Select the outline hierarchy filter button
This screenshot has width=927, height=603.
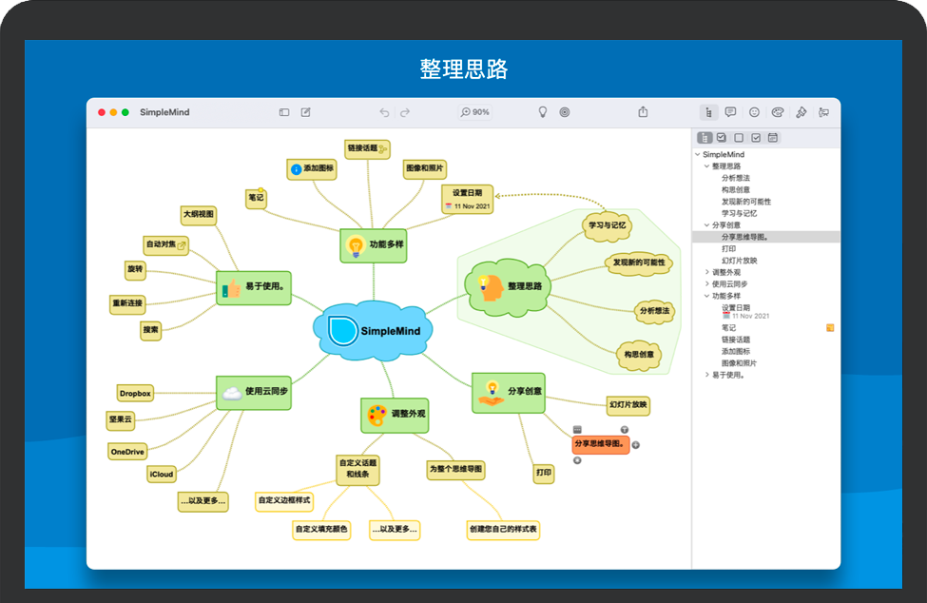(705, 138)
